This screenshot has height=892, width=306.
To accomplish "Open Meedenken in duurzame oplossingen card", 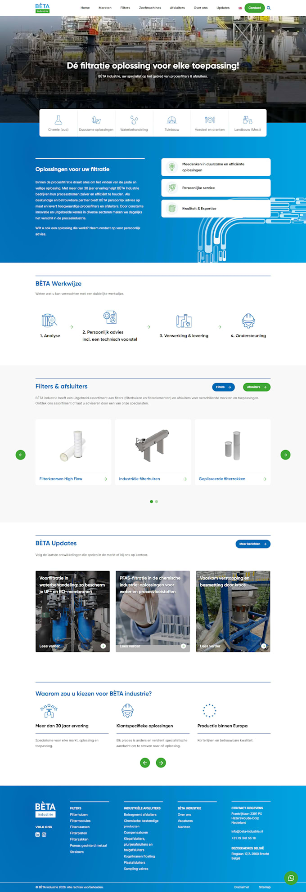I will pyautogui.click(x=216, y=167).
